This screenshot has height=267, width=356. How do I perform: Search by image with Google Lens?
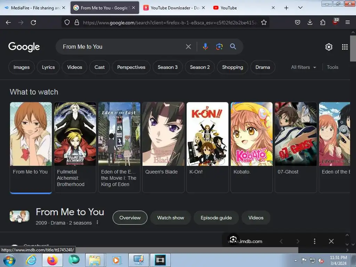(x=219, y=47)
